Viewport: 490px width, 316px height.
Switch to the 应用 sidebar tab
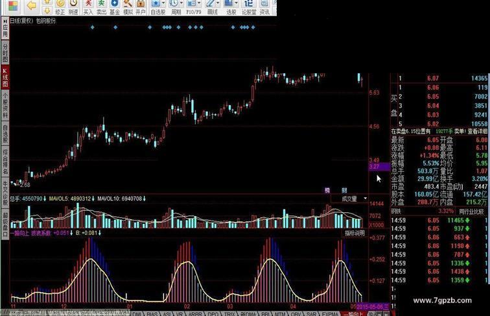(x=5, y=28)
